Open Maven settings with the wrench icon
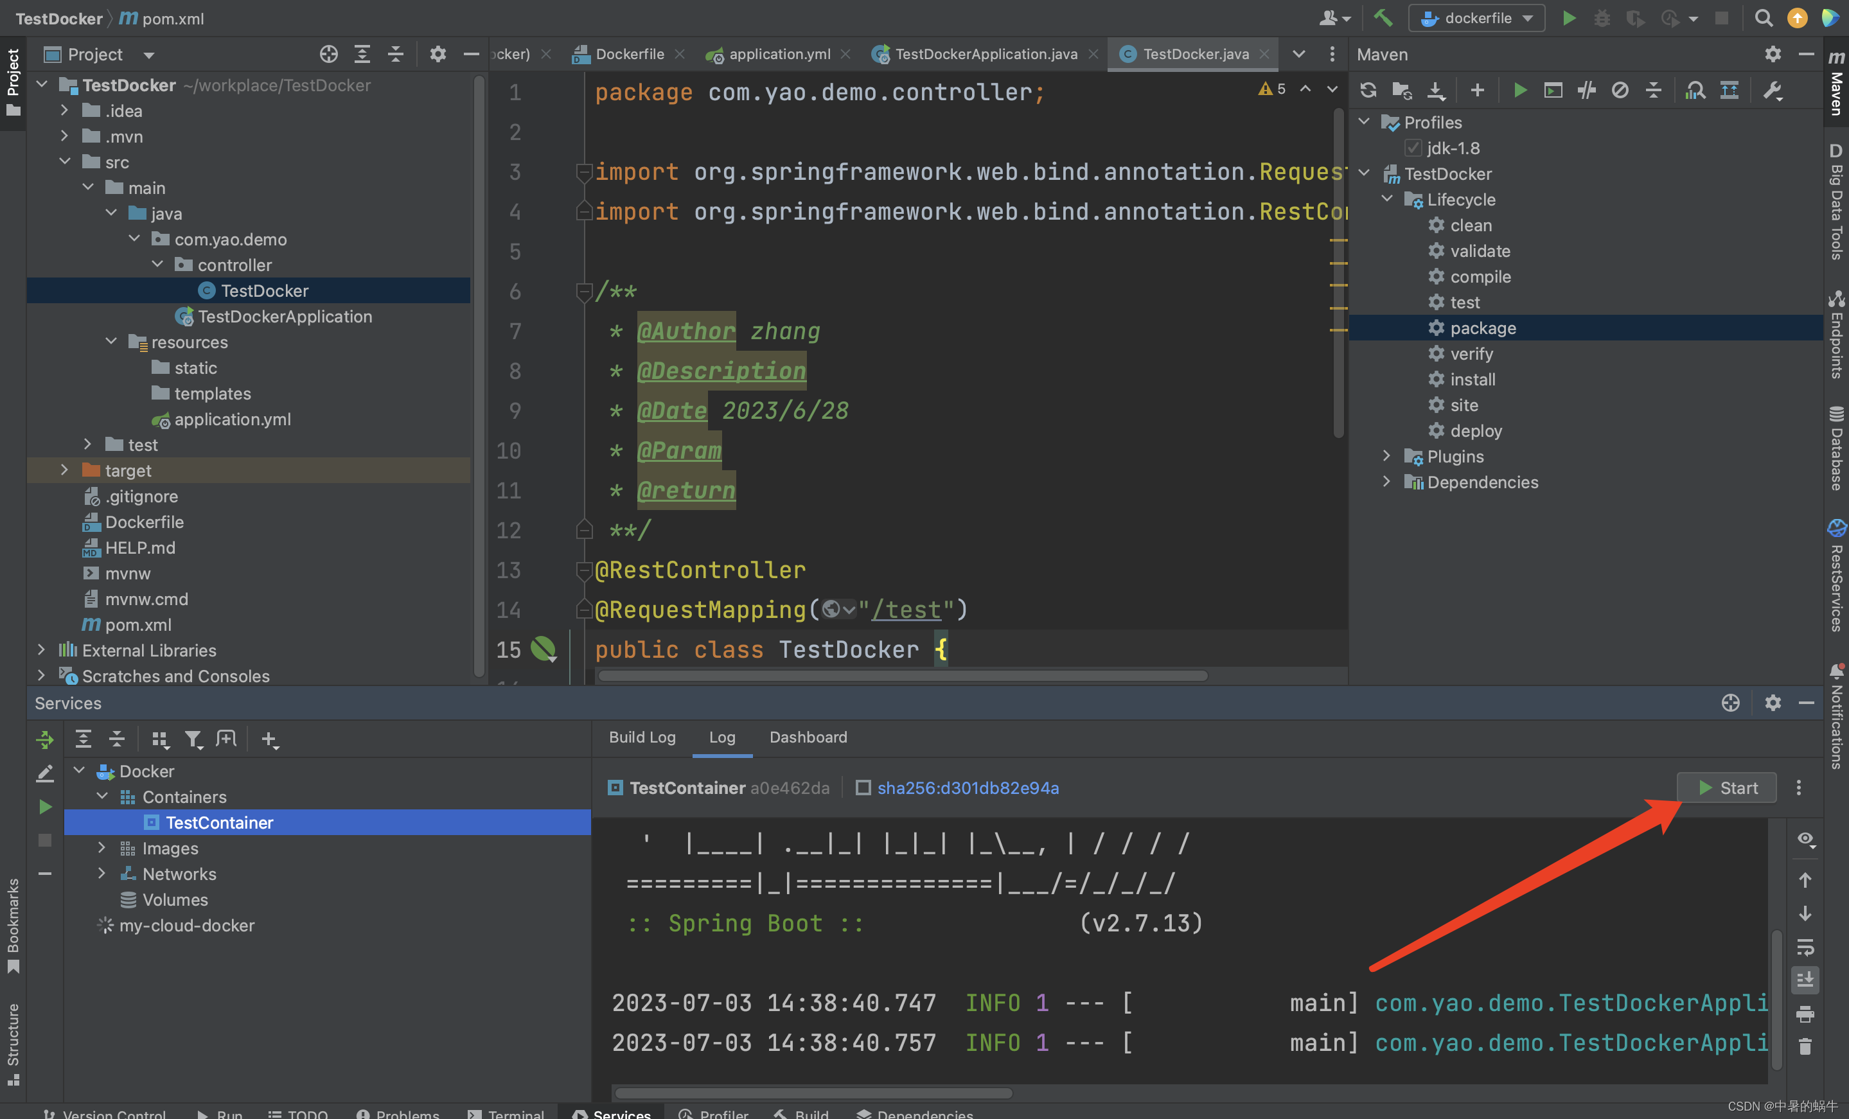The height and width of the screenshot is (1119, 1849). tap(1772, 90)
